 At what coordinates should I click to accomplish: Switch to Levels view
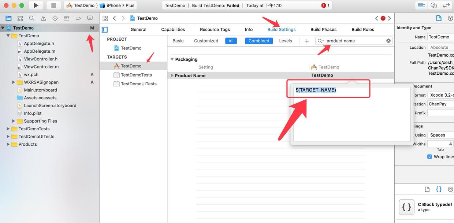286,41
